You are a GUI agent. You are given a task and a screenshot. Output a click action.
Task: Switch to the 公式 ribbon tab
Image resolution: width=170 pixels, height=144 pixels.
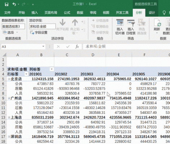(x=67, y=13)
